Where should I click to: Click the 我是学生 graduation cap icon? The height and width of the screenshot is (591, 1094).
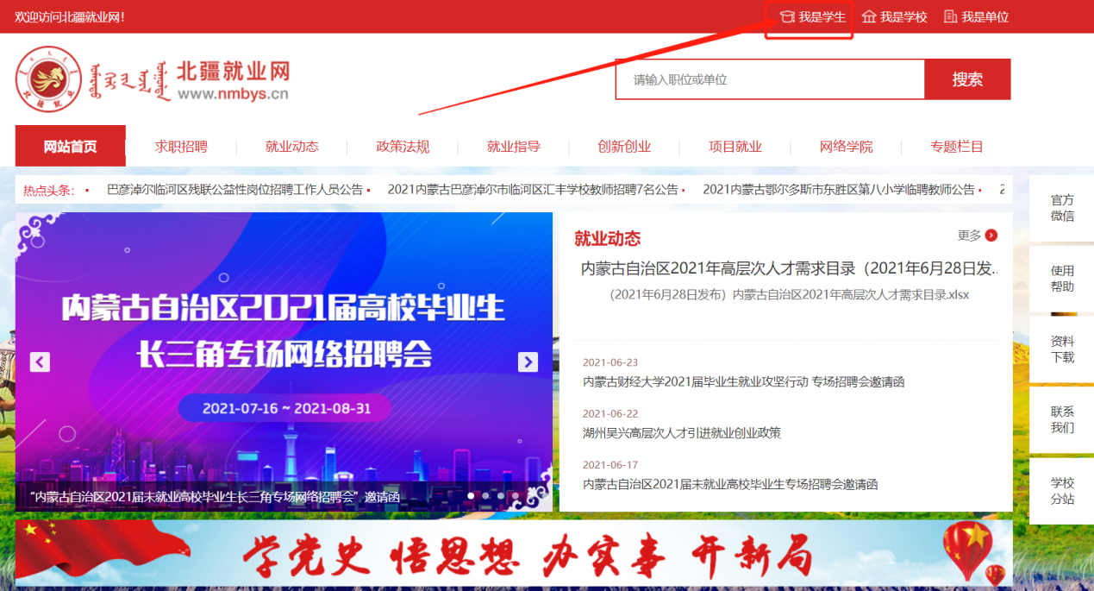786,16
